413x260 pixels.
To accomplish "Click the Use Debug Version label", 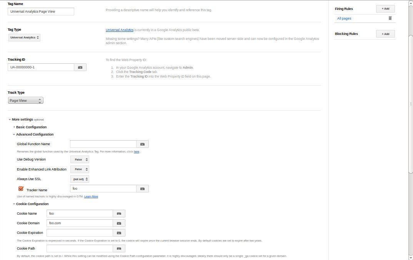I will point(32,159).
